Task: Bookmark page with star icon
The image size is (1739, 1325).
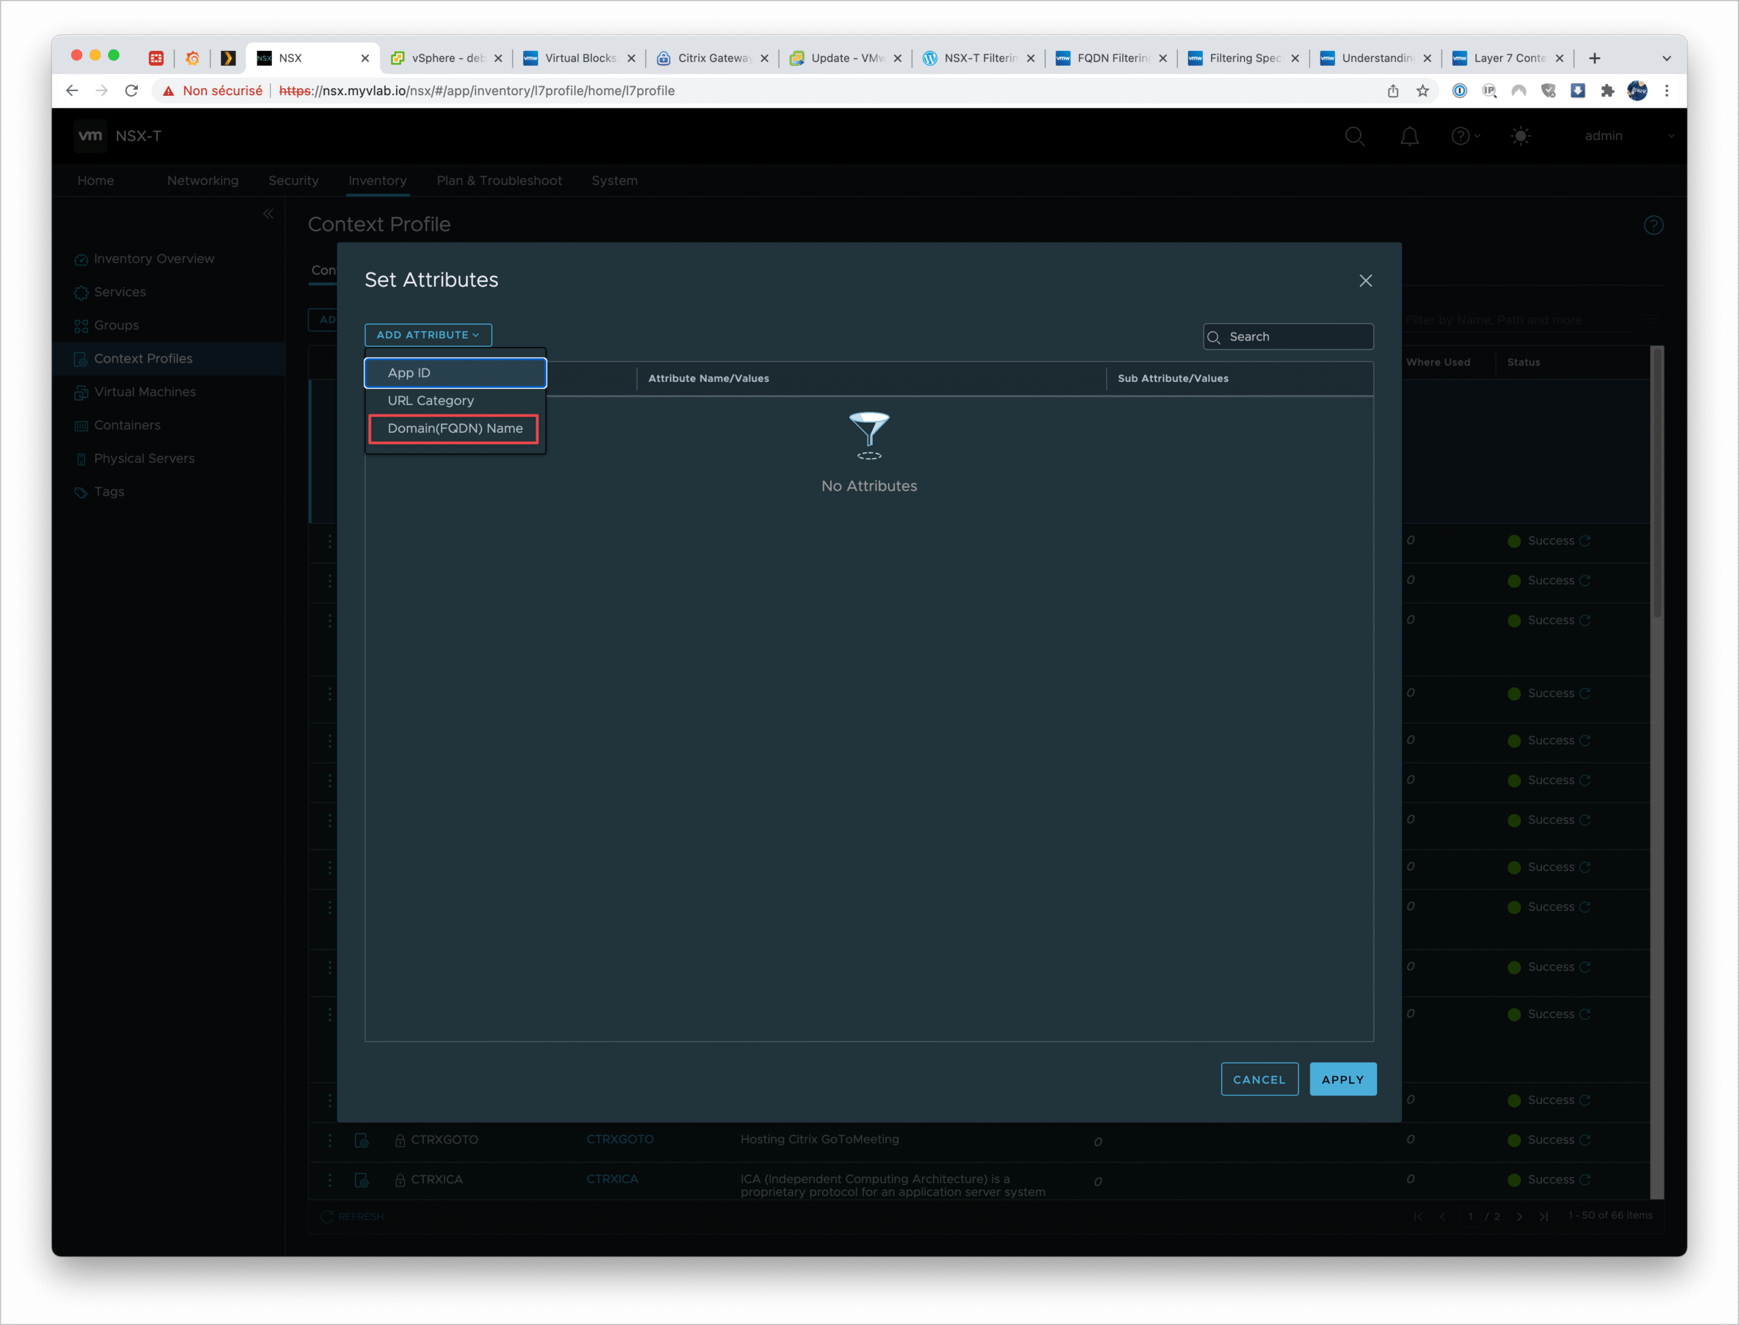Action: (x=1423, y=90)
